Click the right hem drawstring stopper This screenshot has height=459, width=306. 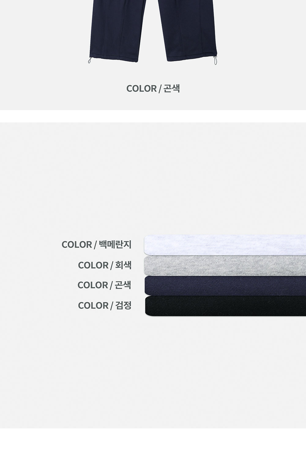click(215, 61)
